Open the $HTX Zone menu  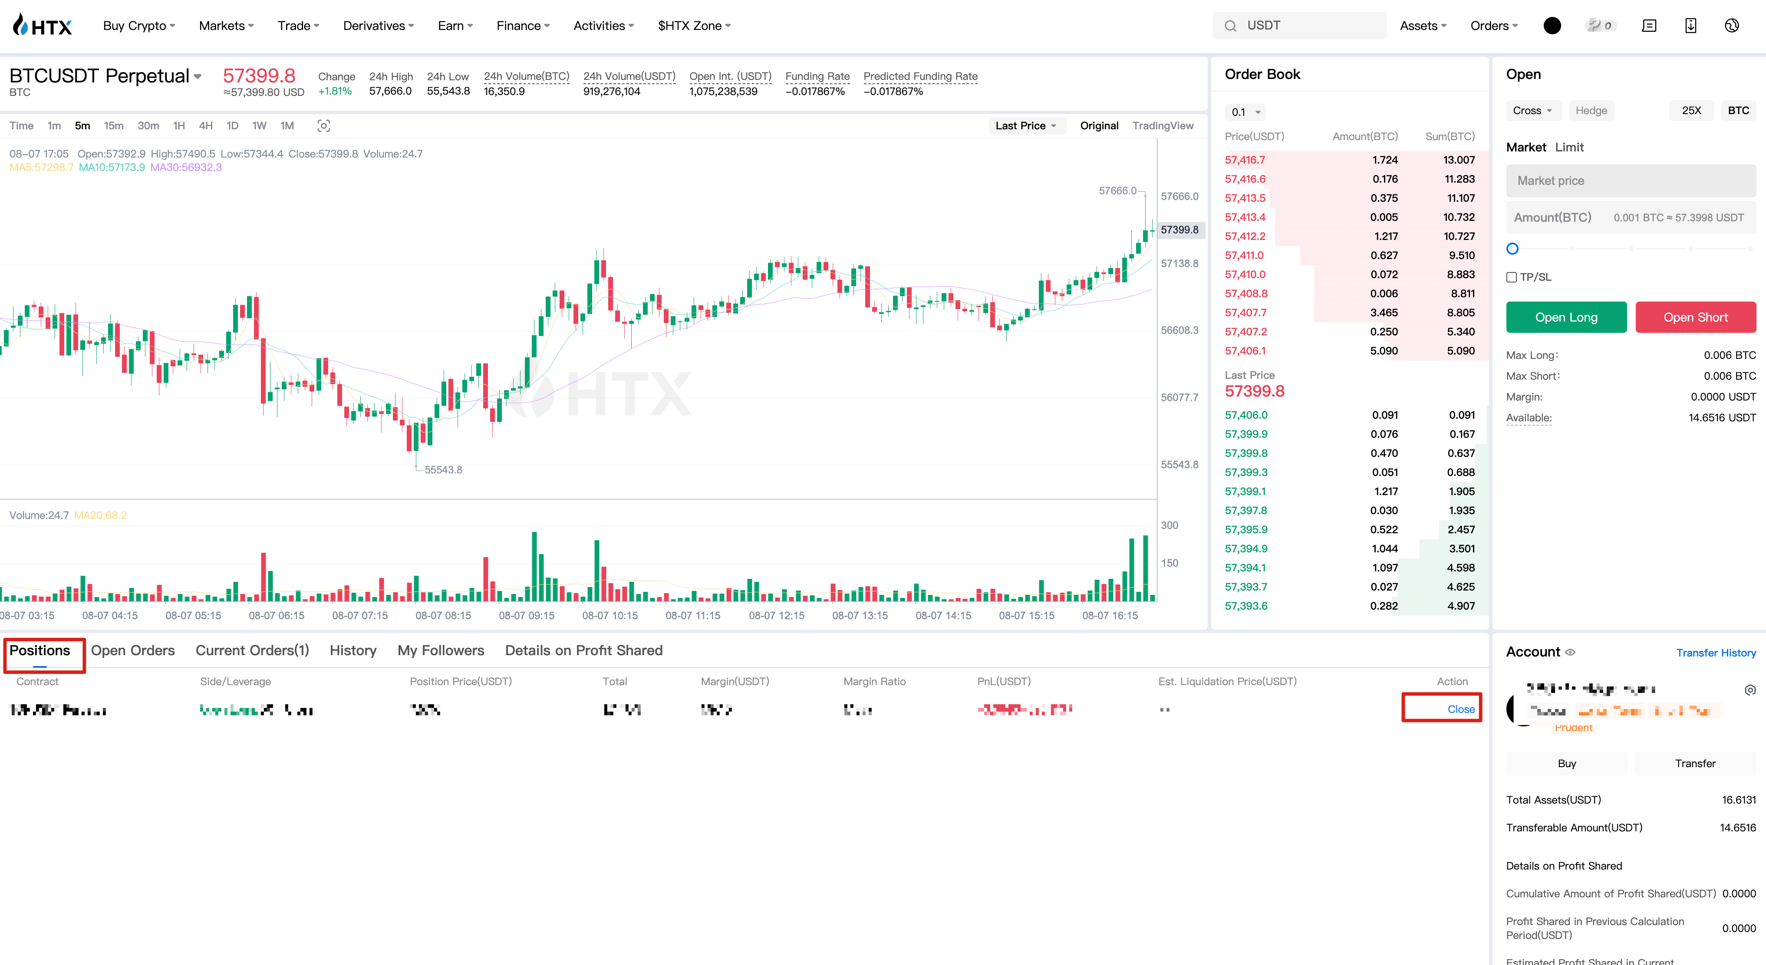click(694, 25)
